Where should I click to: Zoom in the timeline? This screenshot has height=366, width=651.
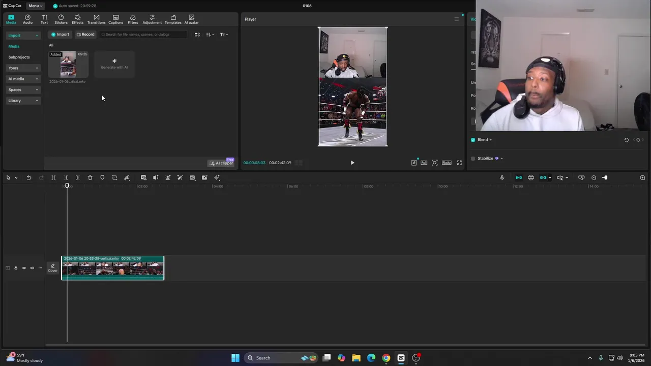coord(642,177)
